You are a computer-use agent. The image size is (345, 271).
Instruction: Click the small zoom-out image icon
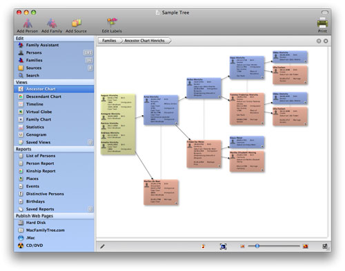[x=242, y=246]
